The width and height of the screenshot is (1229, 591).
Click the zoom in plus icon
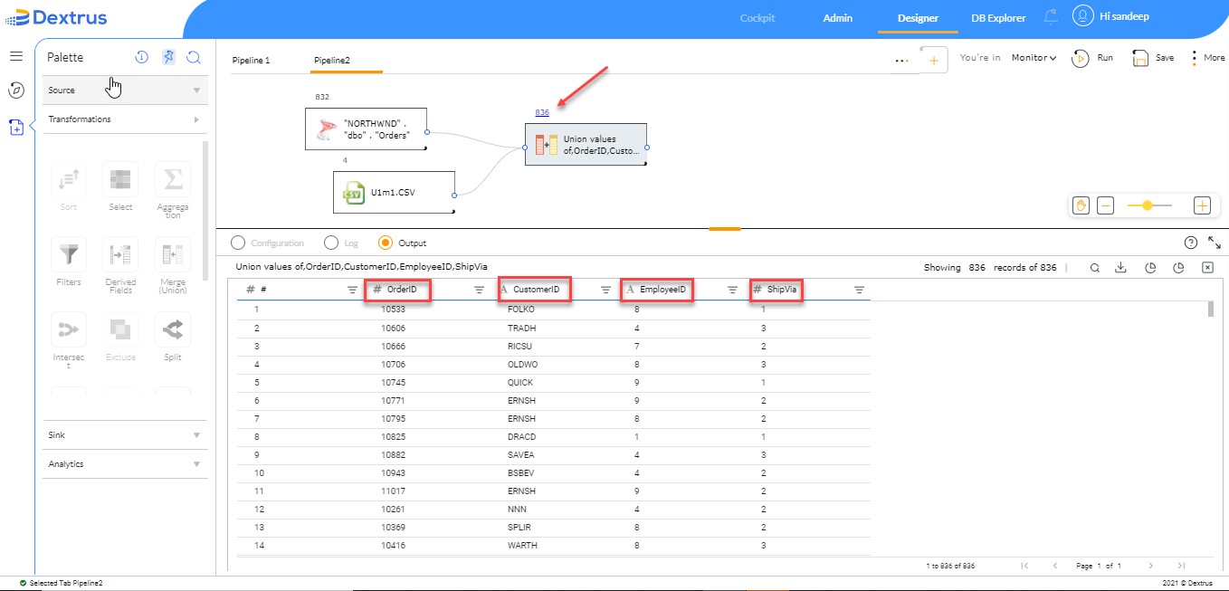(x=1202, y=205)
